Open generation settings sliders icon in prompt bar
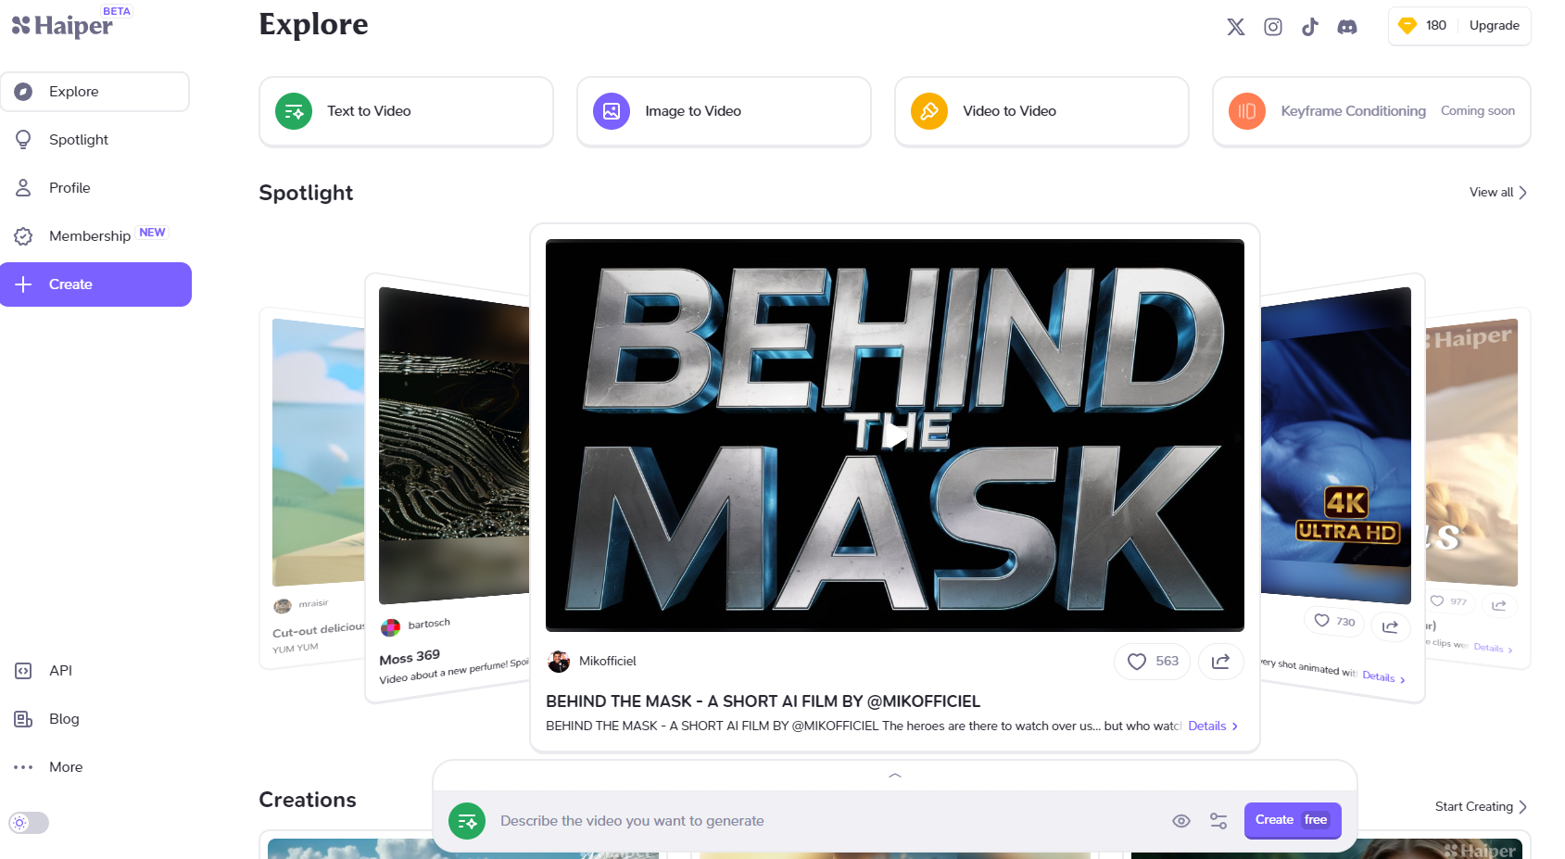This screenshot has height=859, width=1565. 1218,821
